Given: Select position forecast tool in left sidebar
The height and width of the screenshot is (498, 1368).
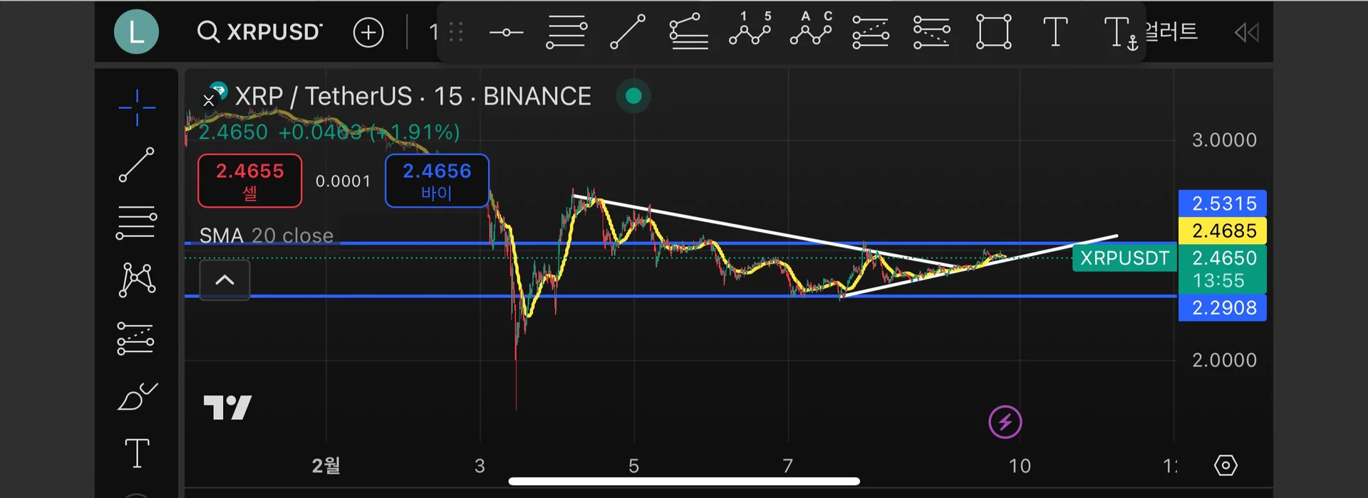Looking at the screenshot, I should [135, 339].
